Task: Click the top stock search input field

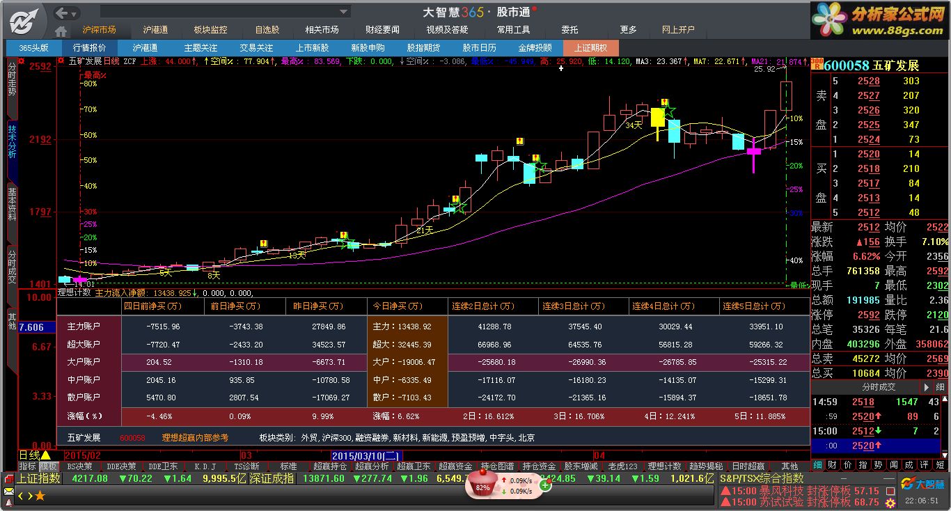Action: [x=219, y=12]
